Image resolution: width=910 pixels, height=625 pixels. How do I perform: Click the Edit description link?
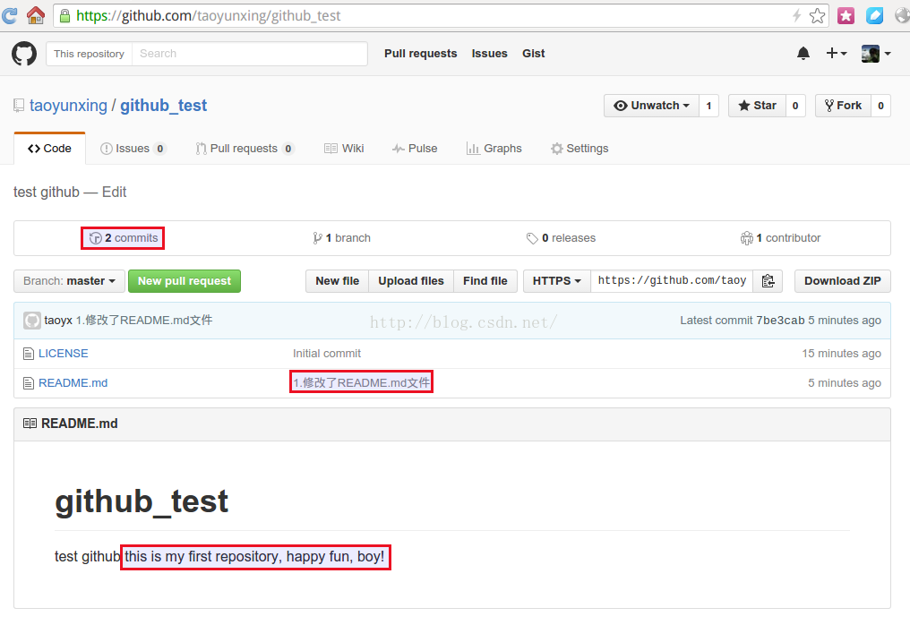115,193
